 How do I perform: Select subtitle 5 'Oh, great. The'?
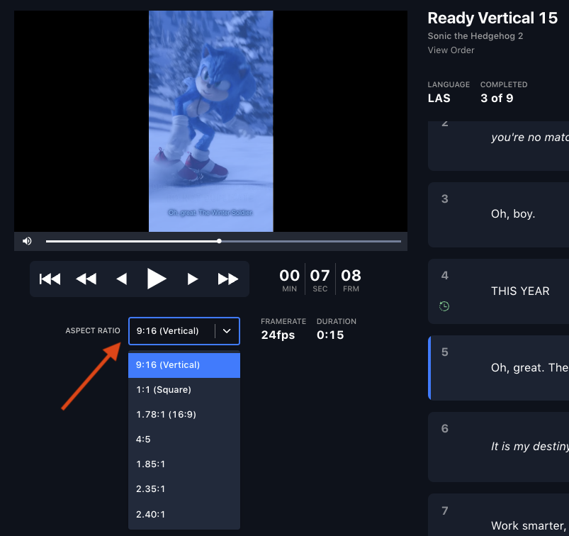(x=499, y=368)
